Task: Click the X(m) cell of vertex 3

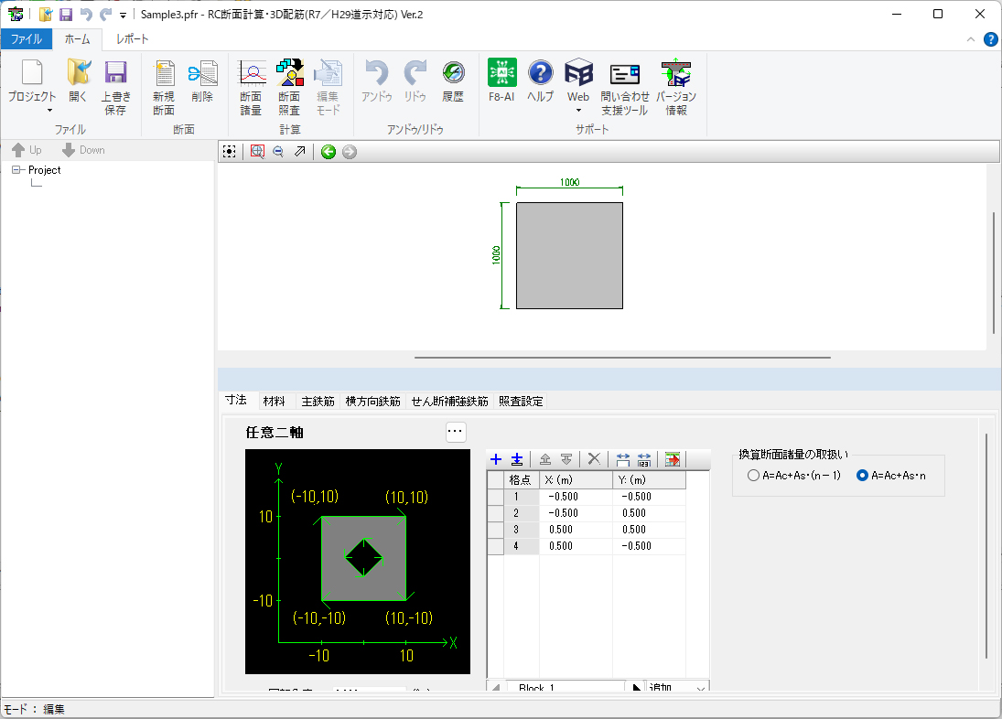Action: tap(575, 530)
